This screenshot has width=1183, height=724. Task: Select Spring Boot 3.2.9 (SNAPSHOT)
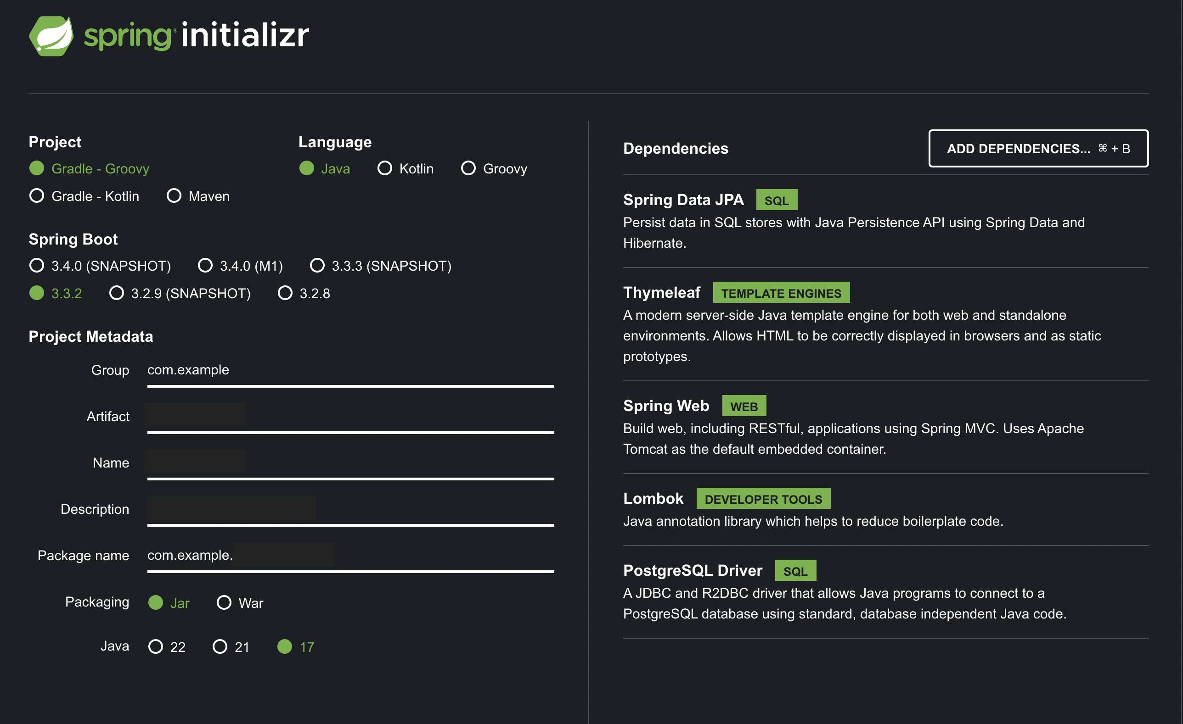point(180,293)
